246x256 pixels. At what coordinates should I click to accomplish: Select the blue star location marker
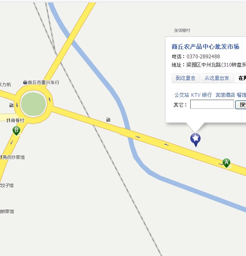point(195,140)
